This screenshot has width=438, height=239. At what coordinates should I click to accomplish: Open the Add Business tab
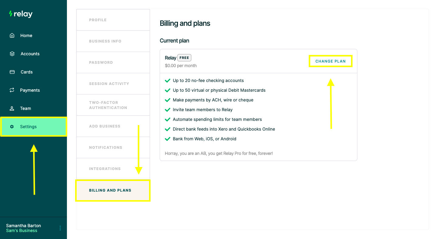(x=113, y=126)
